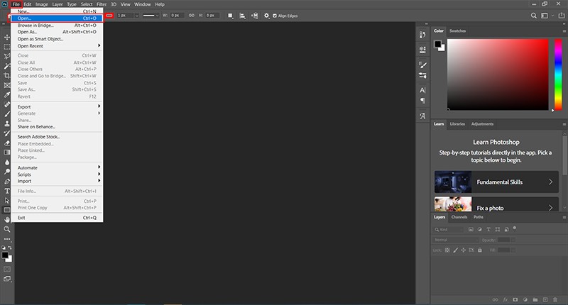Open the stroke line type dropdown

[x=151, y=16]
